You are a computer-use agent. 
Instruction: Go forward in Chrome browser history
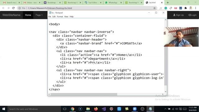(8, 8)
